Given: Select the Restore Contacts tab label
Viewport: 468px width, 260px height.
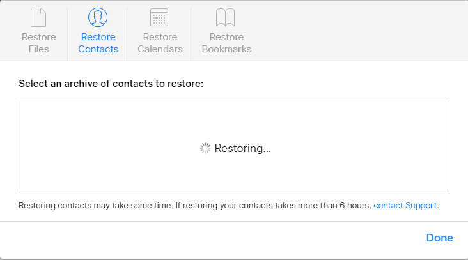Looking at the screenshot, I should [98, 43].
